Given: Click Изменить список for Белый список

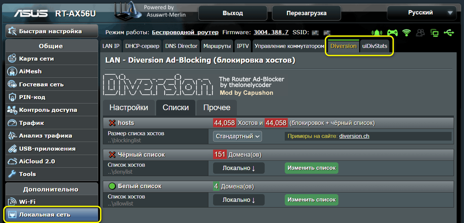Looking at the screenshot, I should coord(312,200).
